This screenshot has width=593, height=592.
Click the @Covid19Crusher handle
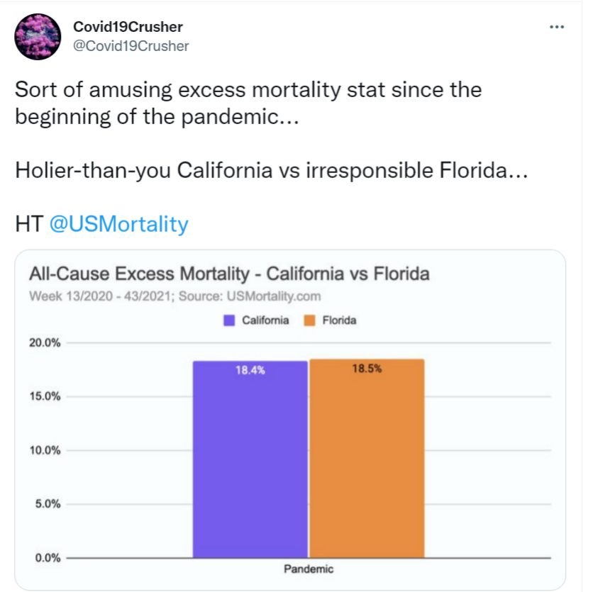131,45
